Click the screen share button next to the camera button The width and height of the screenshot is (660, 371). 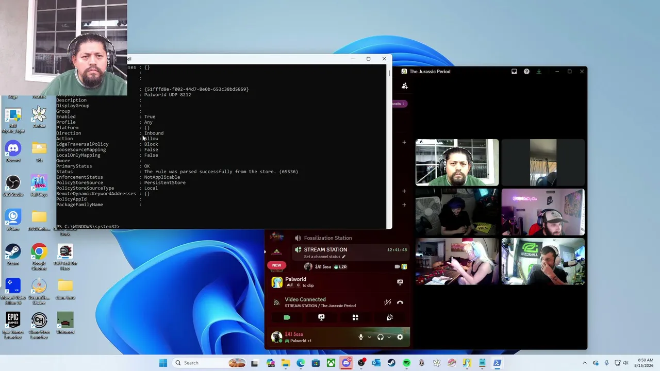coord(321,317)
